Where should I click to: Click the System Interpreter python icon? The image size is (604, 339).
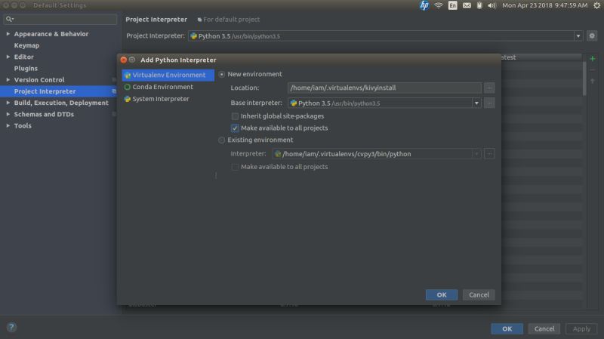[128, 99]
